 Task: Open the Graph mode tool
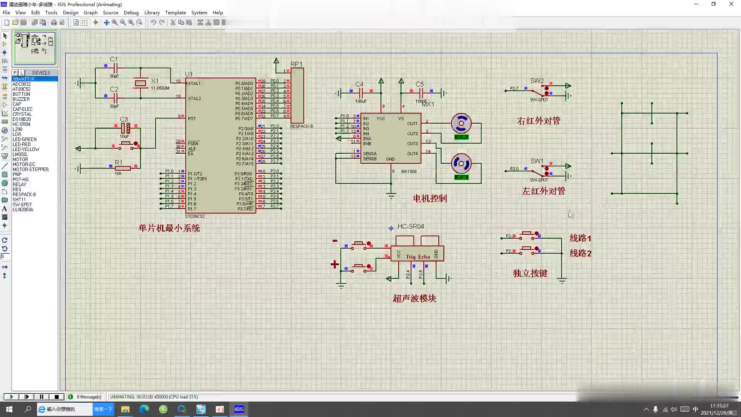pos(5,114)
